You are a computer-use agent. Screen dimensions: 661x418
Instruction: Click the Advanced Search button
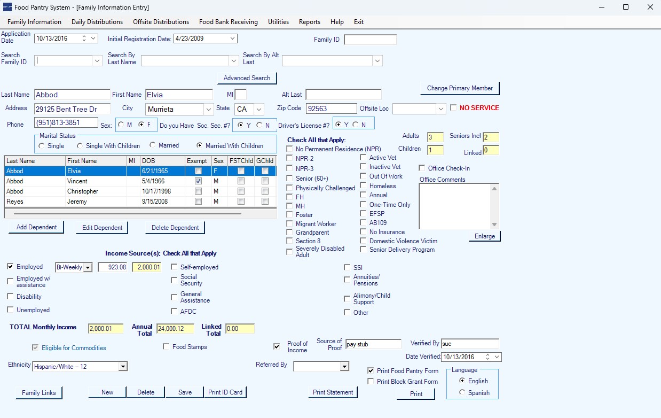(x=247, y=78)
